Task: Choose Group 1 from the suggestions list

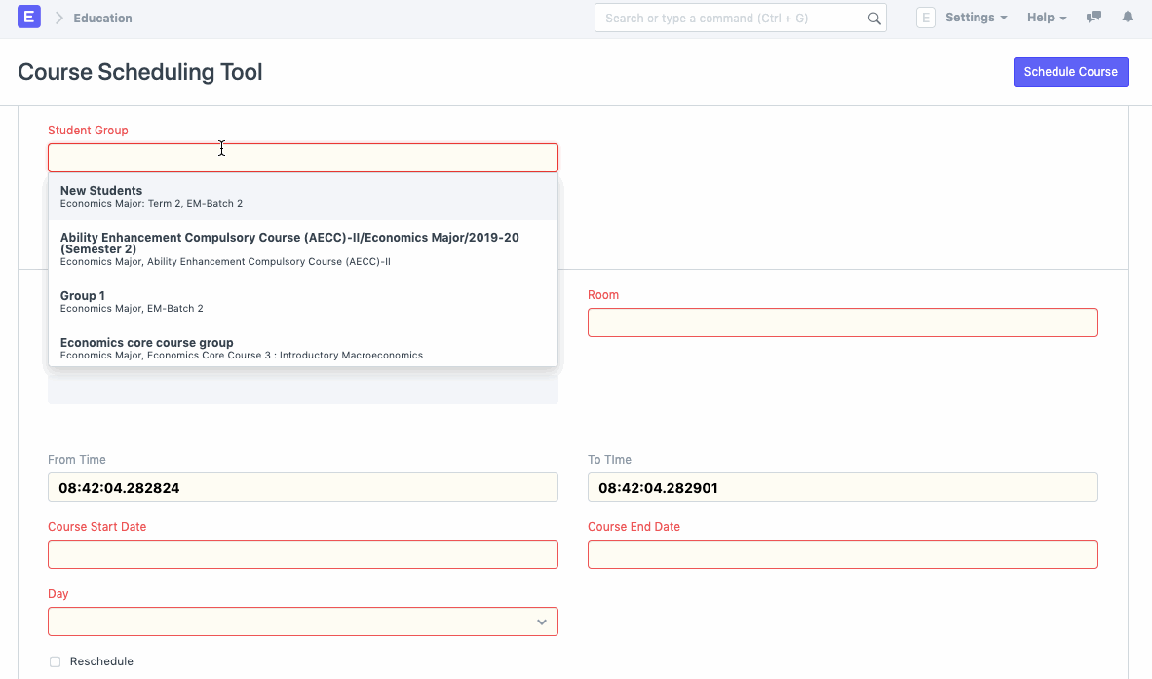Action: [302, 300]
